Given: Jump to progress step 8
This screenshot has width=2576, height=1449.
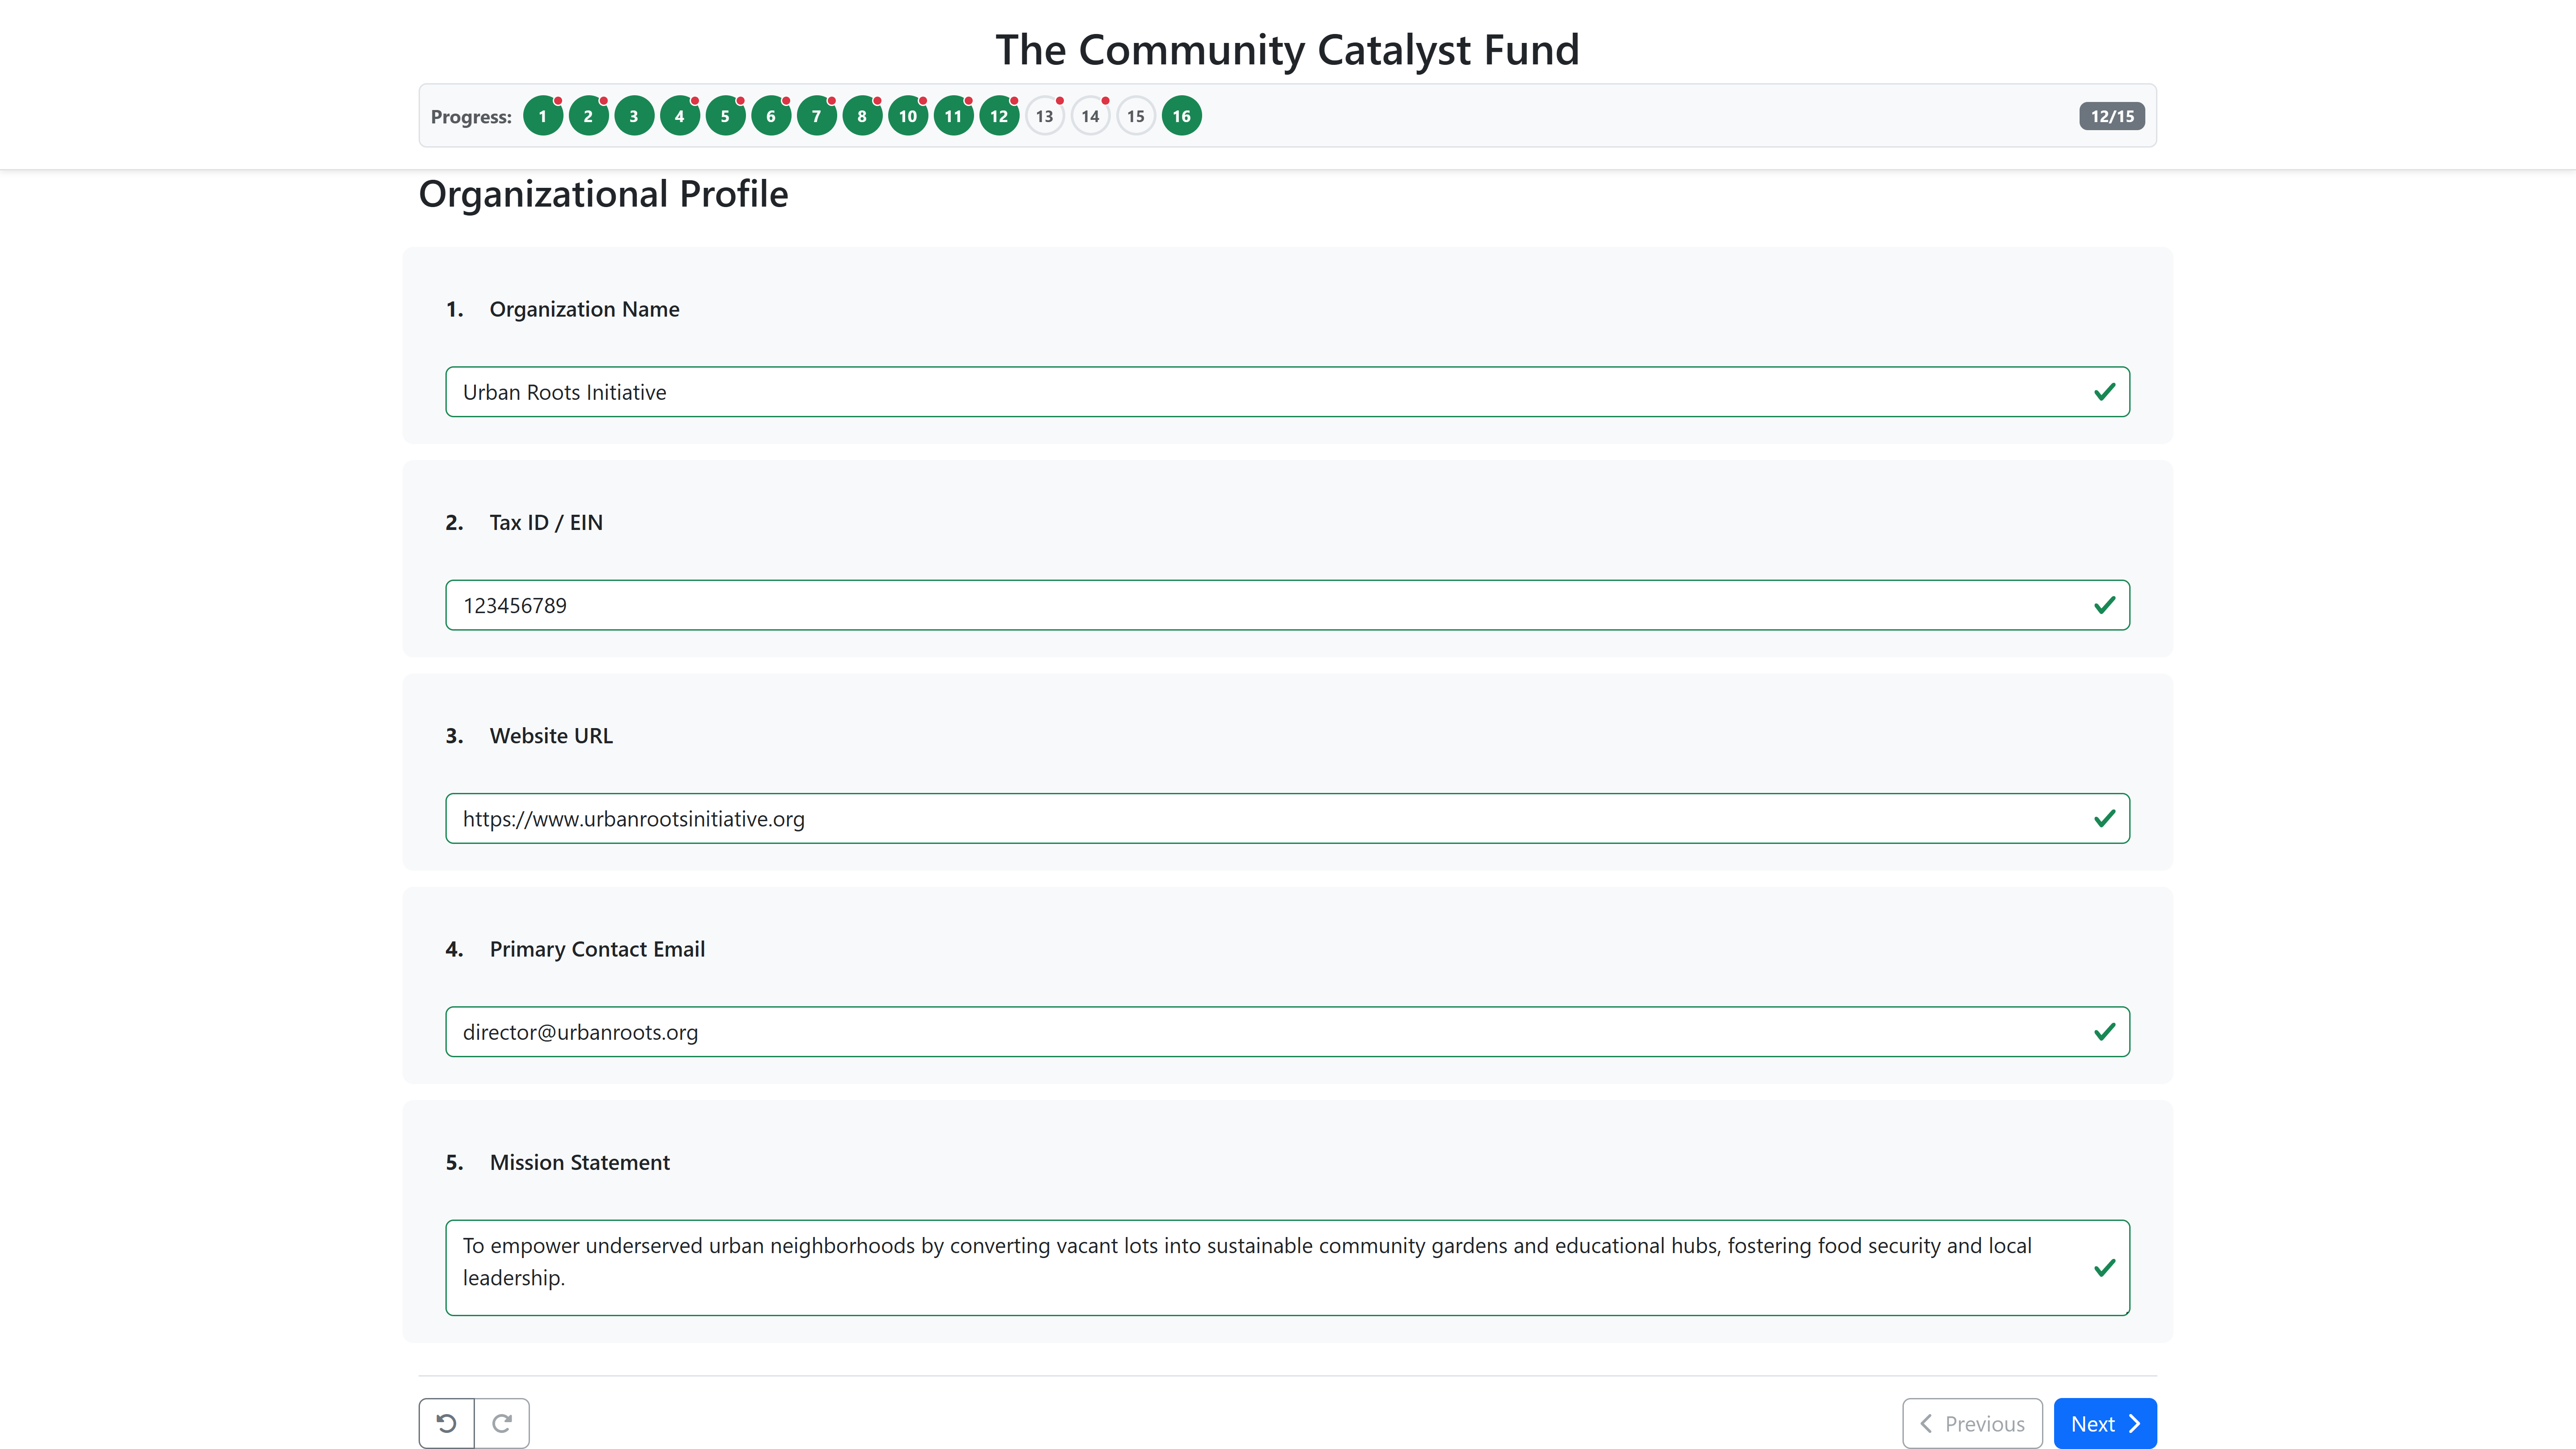Looking at the screenshot, I should coord(862,116).
